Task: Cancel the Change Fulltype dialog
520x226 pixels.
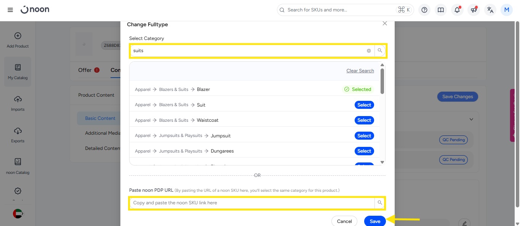Action: (x=344, y=221)
